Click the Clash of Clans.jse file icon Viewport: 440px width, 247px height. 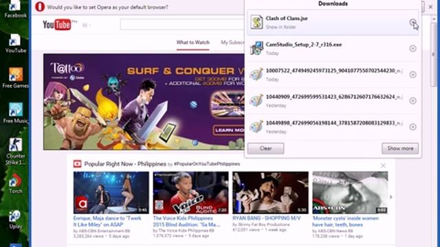[256, 22]
